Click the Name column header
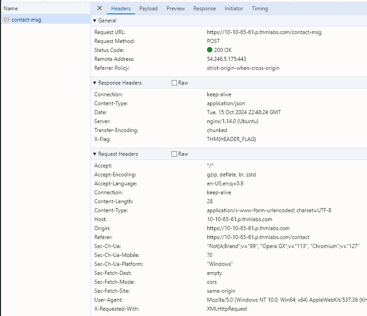367x316 pixels. coord(11,9)
